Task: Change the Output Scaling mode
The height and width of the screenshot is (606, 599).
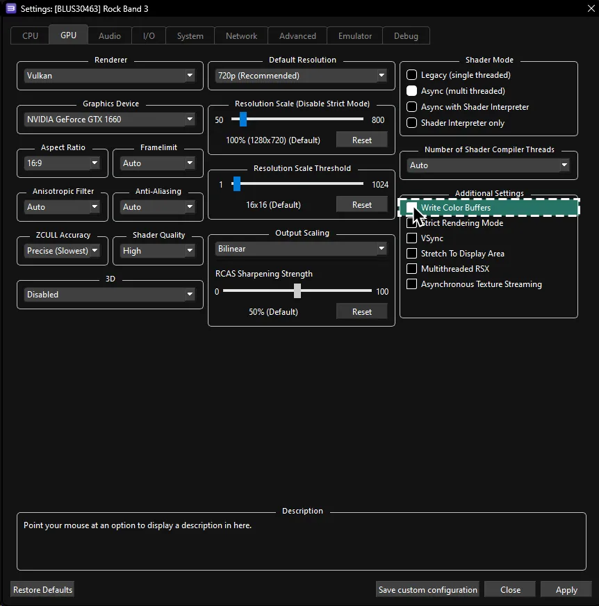Action: (300, 248)
